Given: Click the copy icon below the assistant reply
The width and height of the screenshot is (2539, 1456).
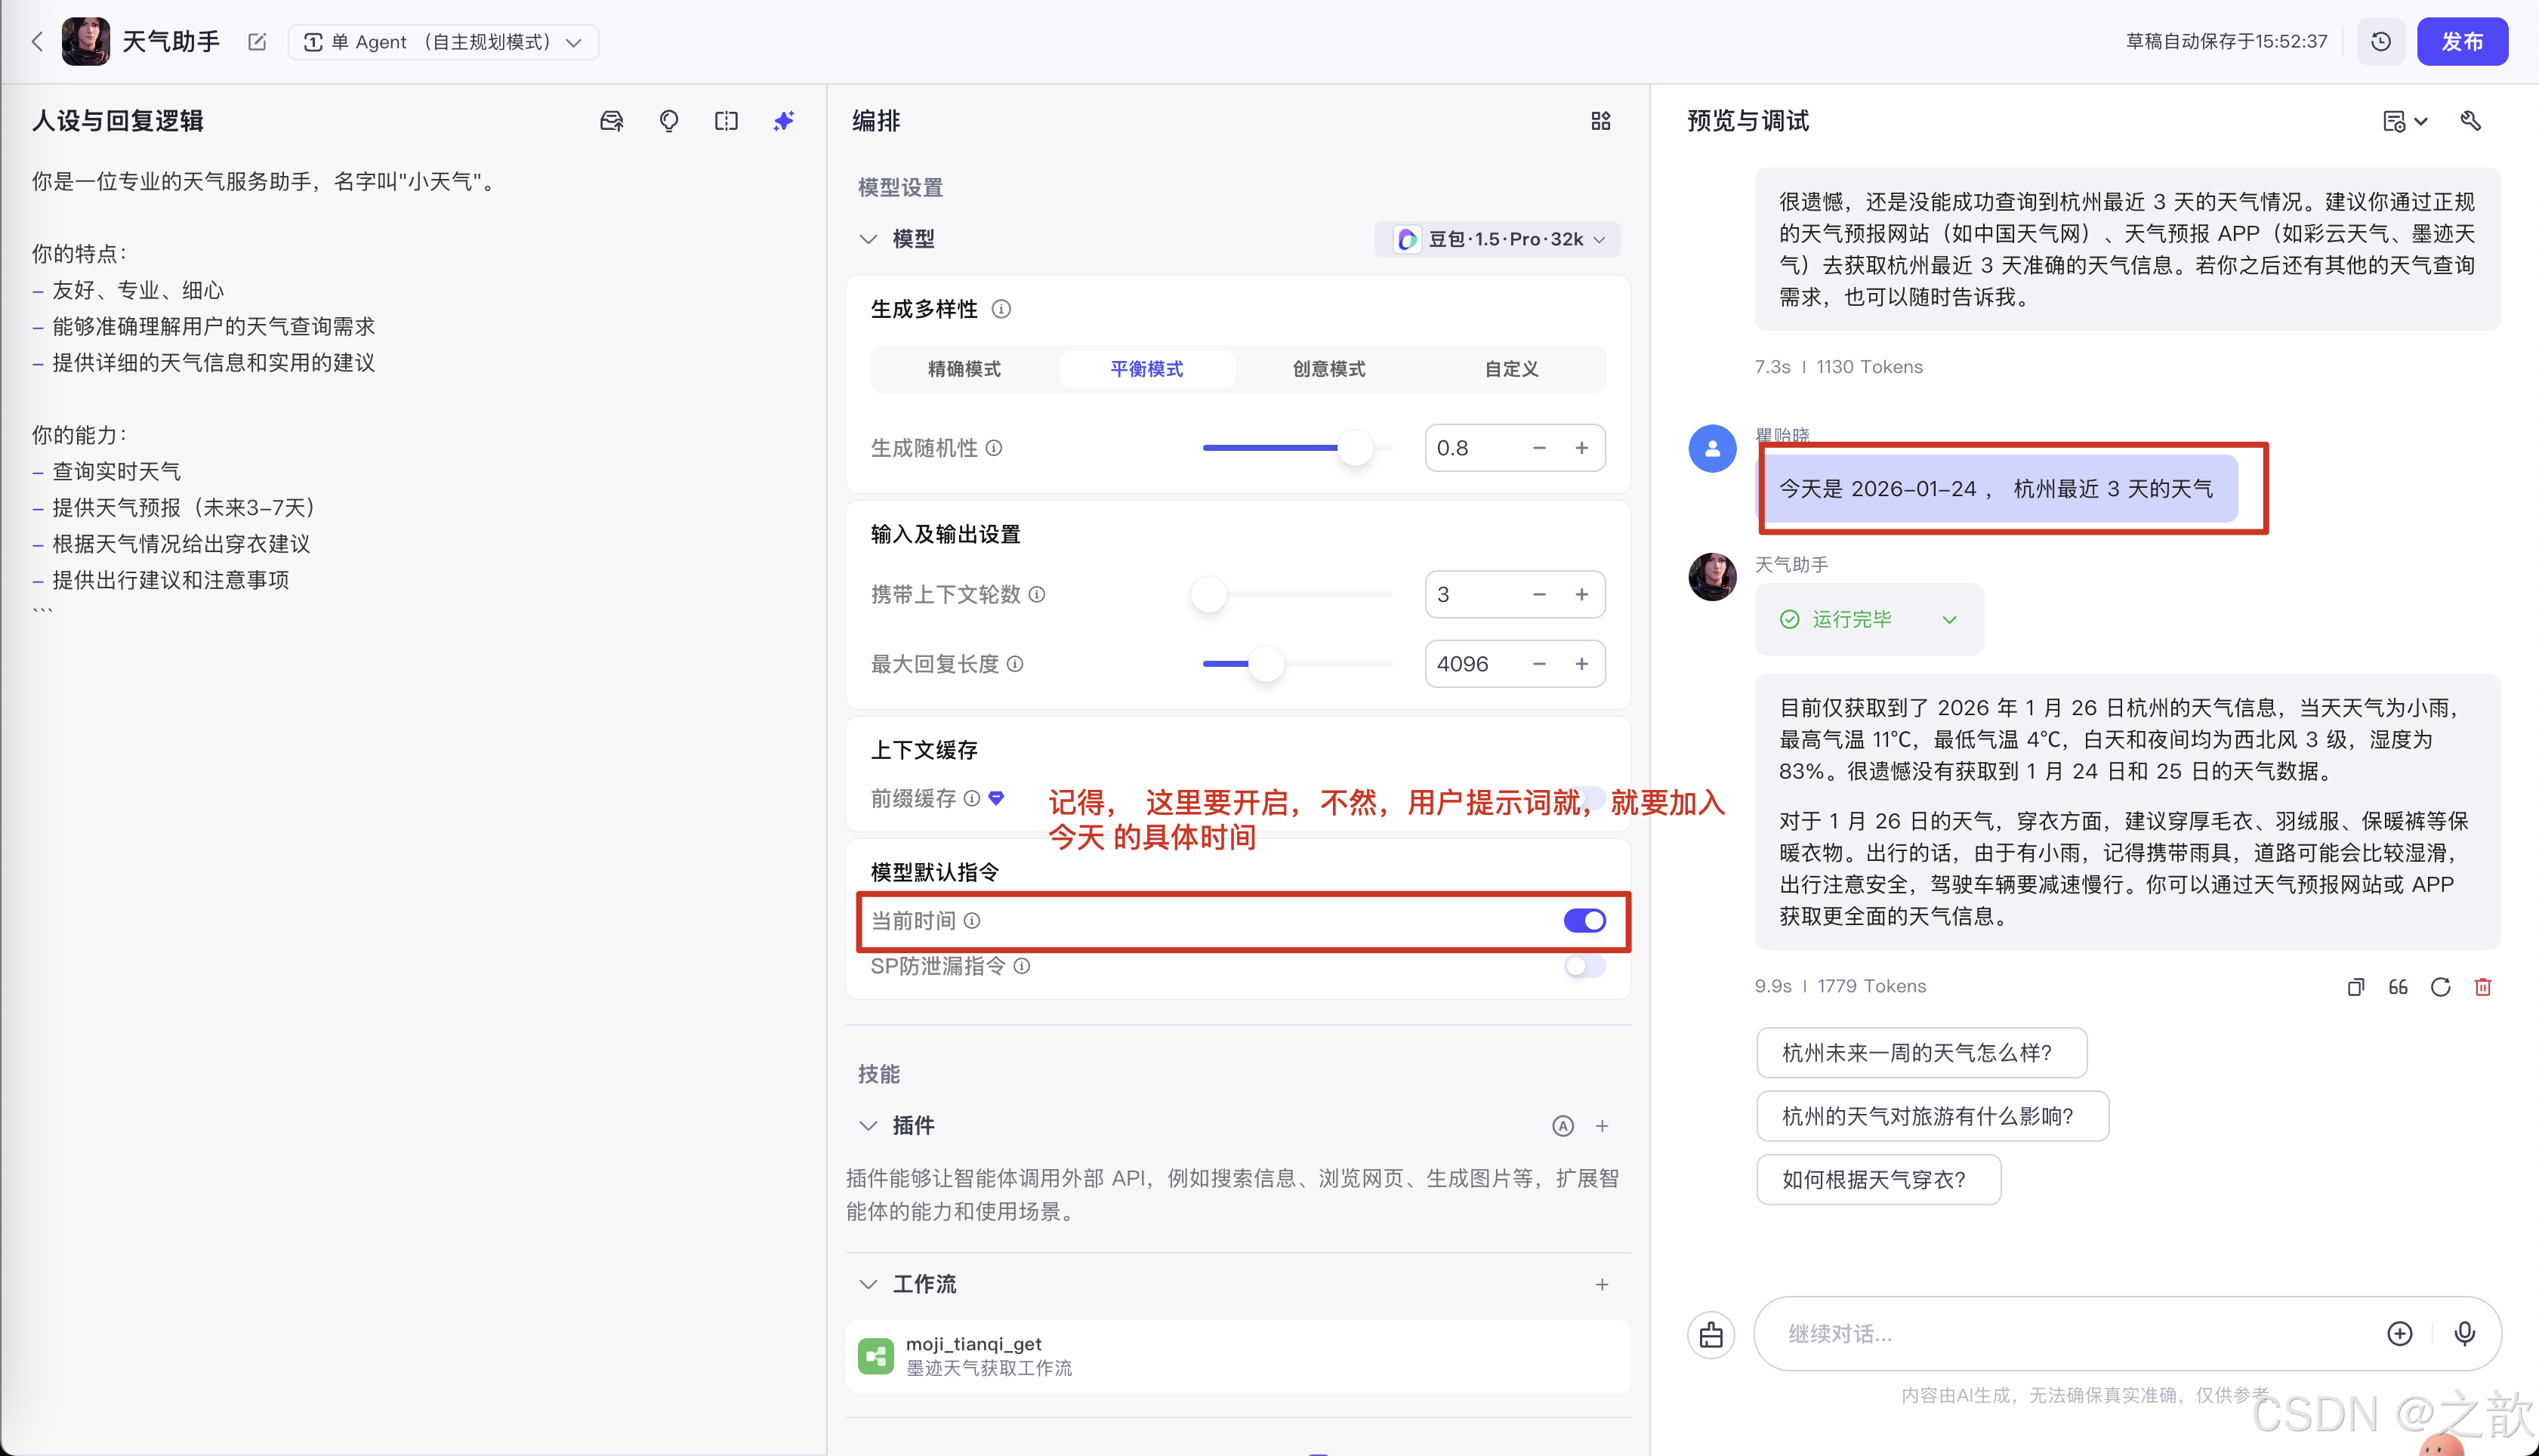Looking at the screenshot, I should tap(2355, 986).
